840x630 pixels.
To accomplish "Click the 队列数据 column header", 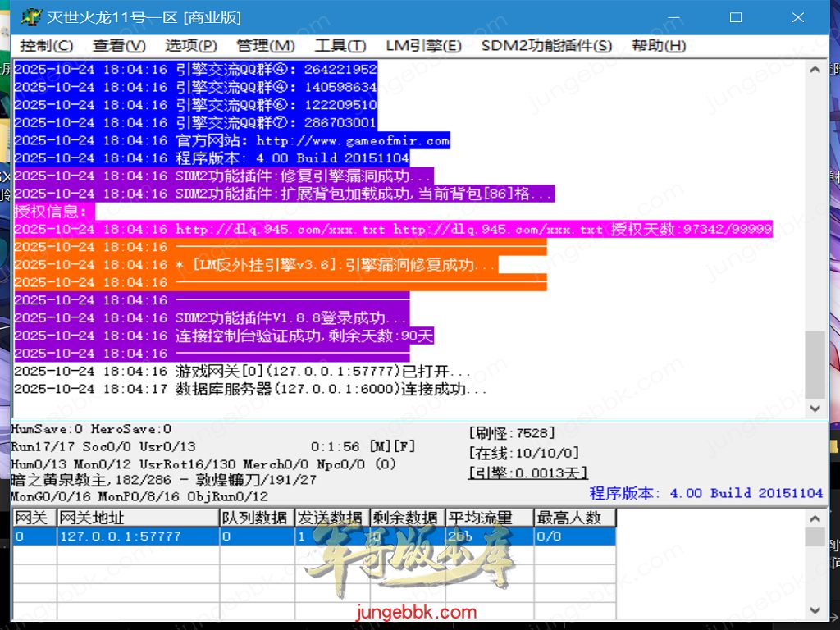I will [x=256, y=518].
